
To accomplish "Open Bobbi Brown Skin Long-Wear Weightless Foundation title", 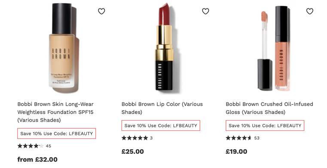I will point(55,112).
